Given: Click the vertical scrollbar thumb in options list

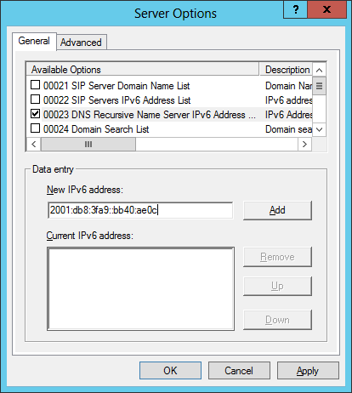Looking at the screenshot, I should pyautogui.click(x=319, y=86).
